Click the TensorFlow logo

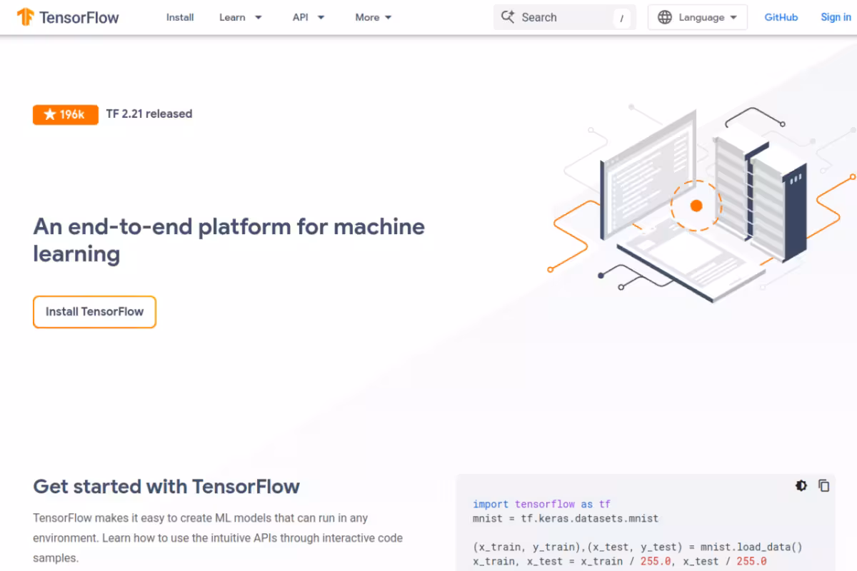tap(68, 17)
